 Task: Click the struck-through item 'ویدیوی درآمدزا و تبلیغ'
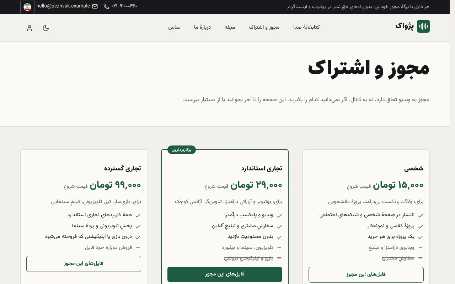coord(392,247)
